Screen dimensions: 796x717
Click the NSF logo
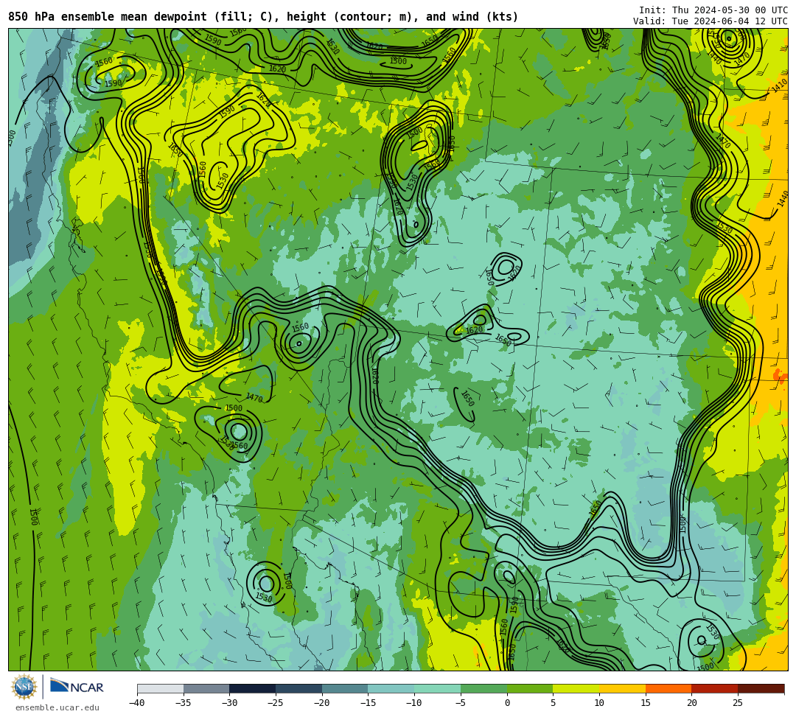[24, 688]
